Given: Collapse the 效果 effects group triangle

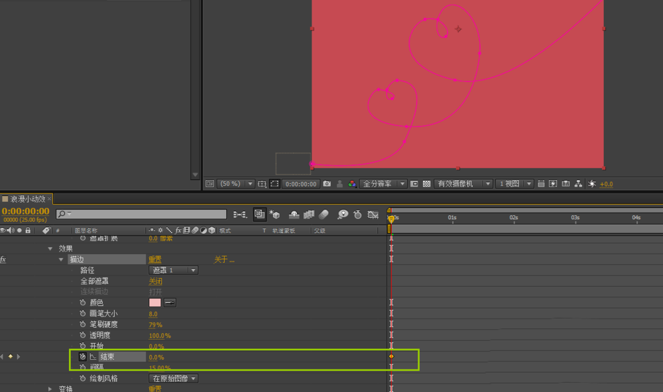Looking at the screenshot, I should click(x=50, y=249).
